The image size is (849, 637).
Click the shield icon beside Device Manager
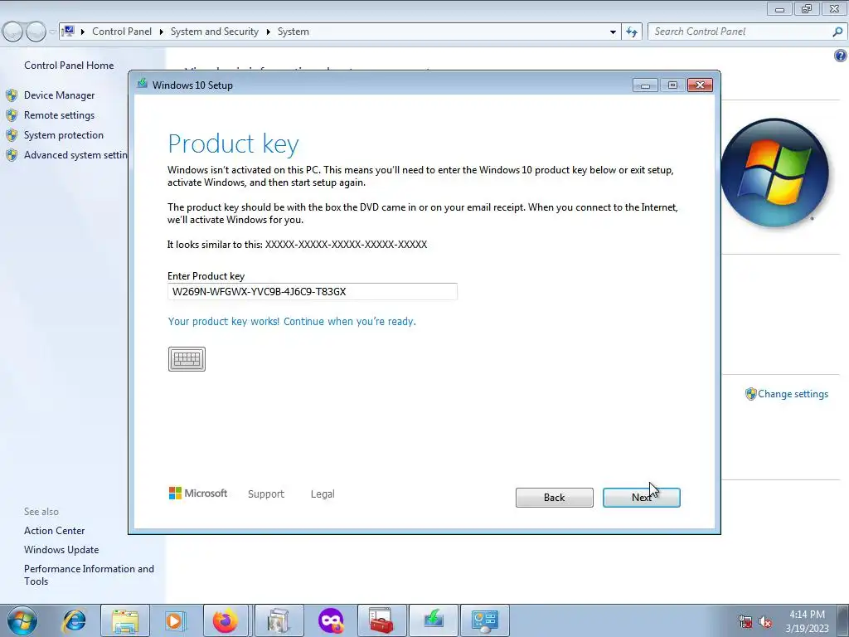pyautogui.click(x=12, y=96)
